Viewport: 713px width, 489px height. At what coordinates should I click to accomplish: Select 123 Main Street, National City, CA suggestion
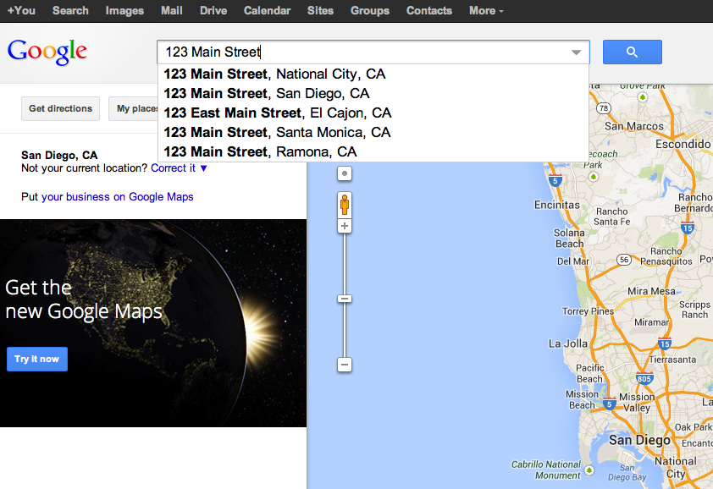click(x=373, y=74)
